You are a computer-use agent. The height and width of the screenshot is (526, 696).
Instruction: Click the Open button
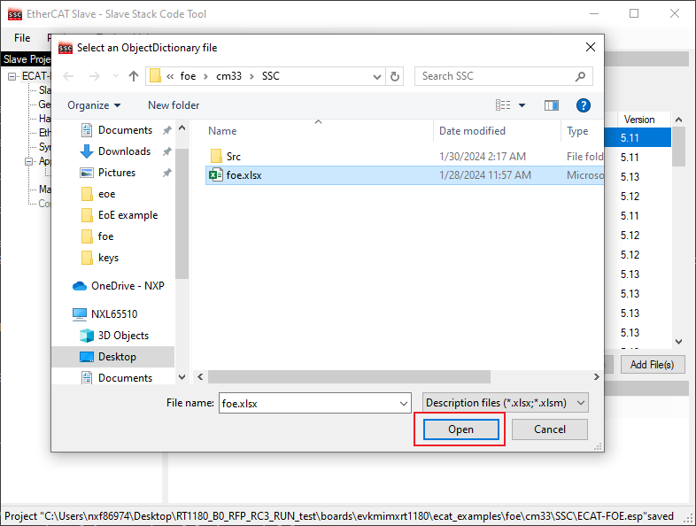pos(460,429)
